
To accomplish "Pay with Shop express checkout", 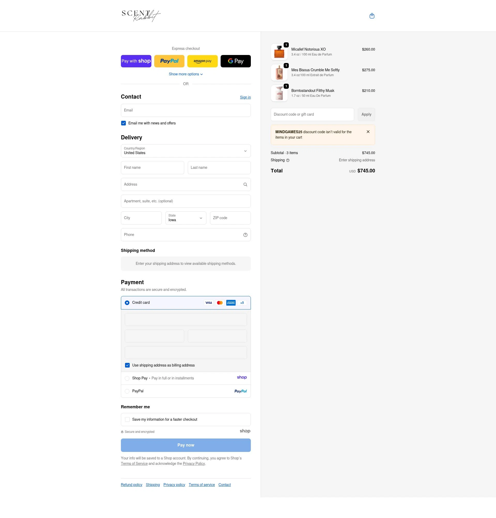I will [136, 61].
